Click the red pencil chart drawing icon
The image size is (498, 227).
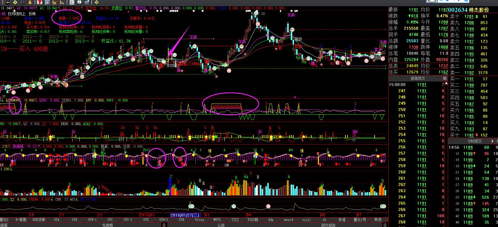(x=40, y=2)
